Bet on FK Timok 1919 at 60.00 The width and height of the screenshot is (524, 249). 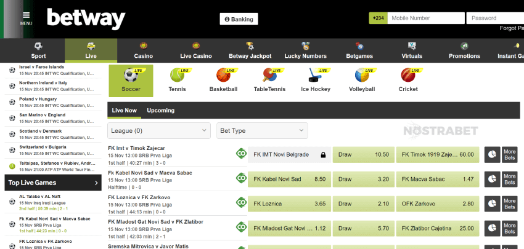[438, 155]
